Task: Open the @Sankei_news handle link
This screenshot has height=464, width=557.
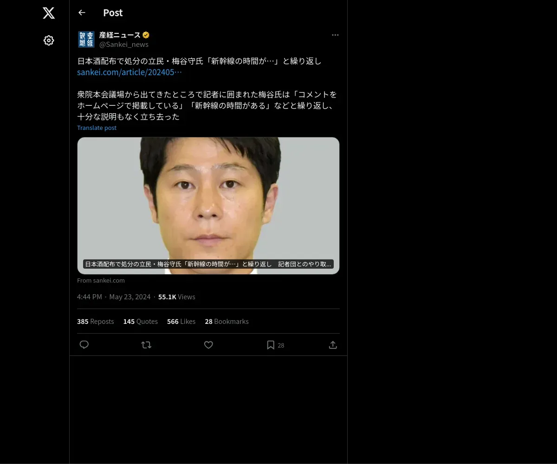Action: (124, 44)
